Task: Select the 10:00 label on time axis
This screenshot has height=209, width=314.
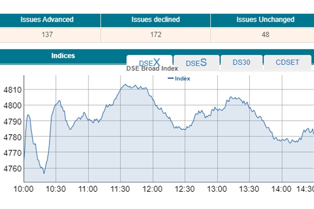Action: (x=24, y=189)
